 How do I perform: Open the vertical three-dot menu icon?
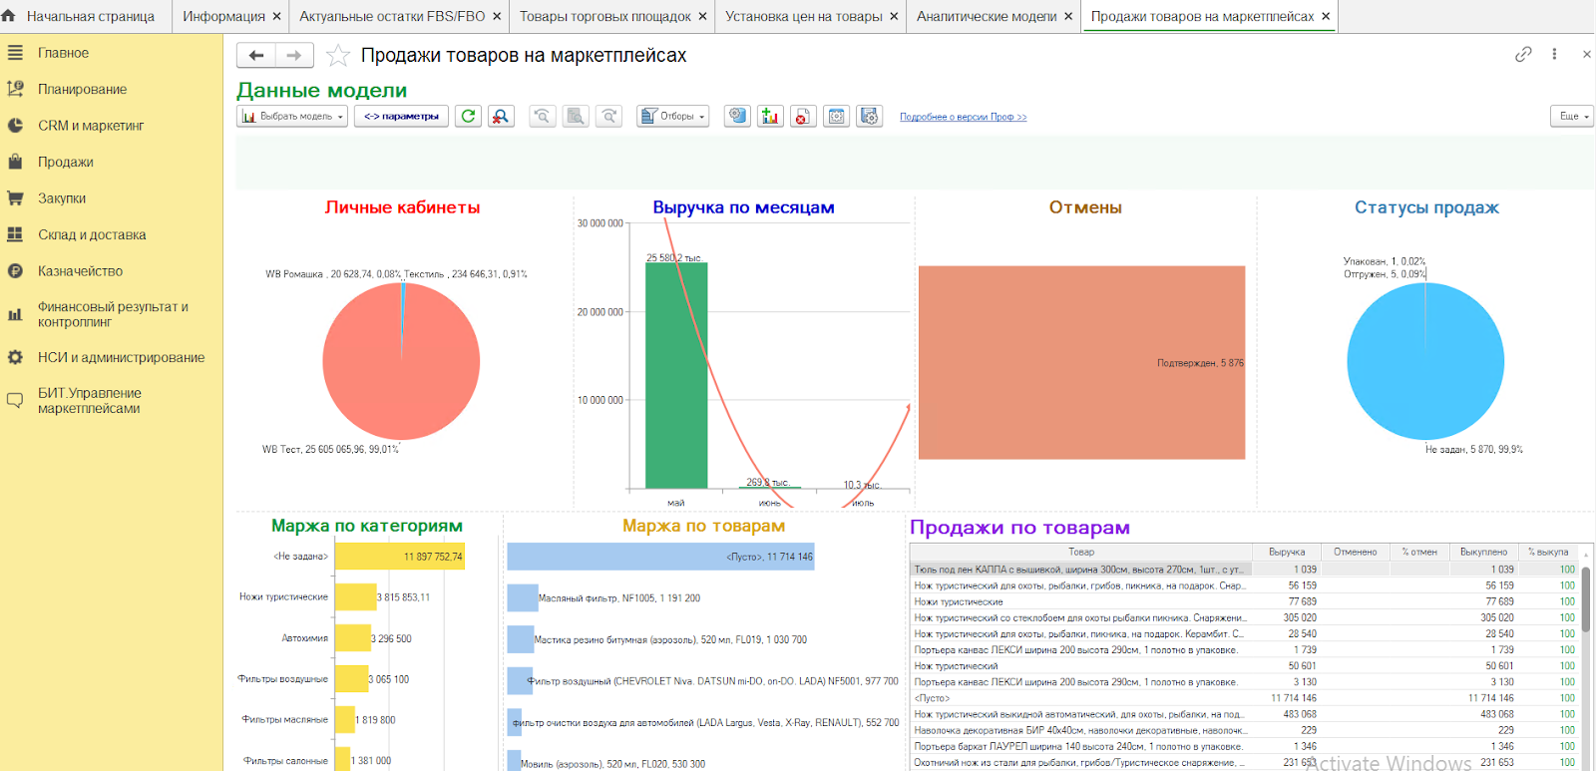[x=1554, y=55]
